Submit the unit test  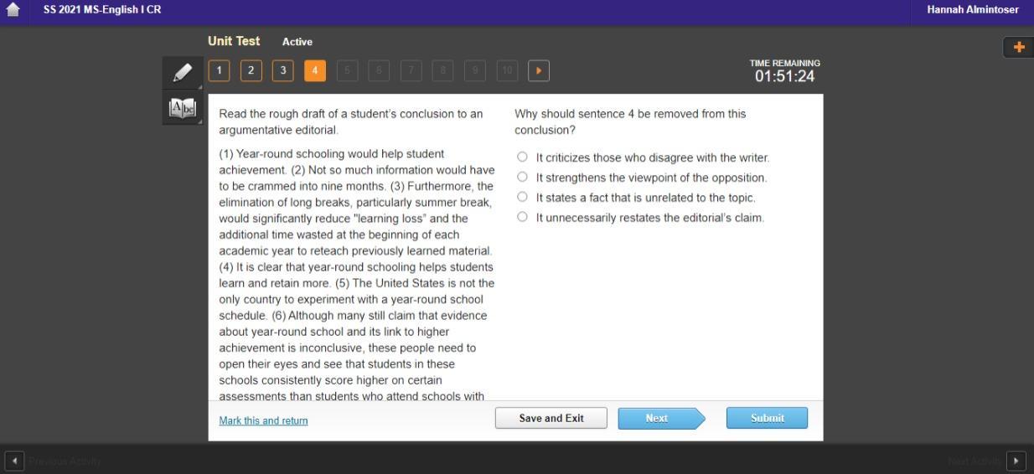(767, 418)
